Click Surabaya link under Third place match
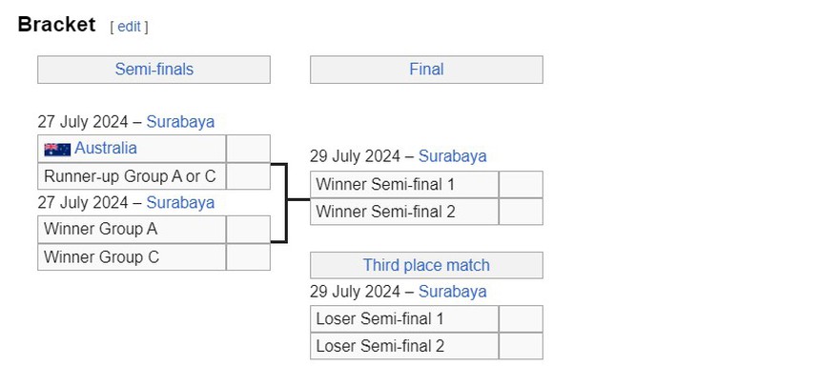The image size is (820, 387). (452, 291)
